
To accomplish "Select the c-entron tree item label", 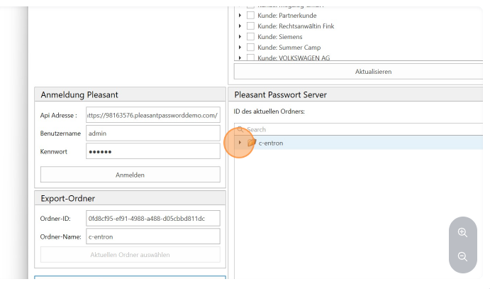I will (270, 143).
